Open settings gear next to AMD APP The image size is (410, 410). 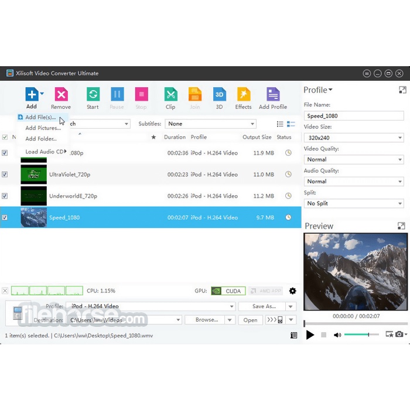coord(293,291)
